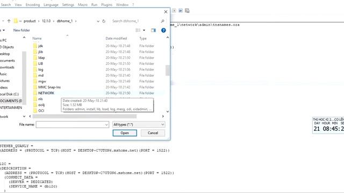This screenshot has height=193, width=344.
Task: Click the file list scroll right arrow
Action: pos(163,116)
